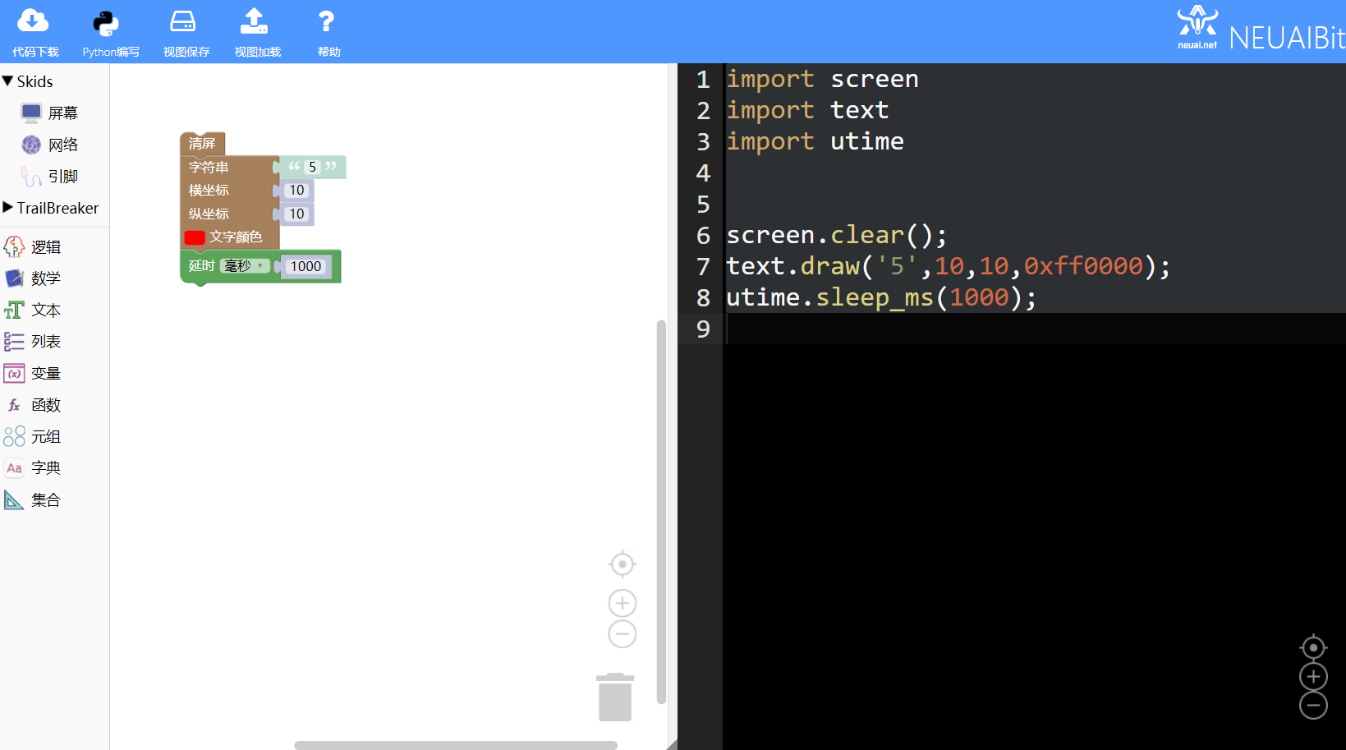Edit the delay value 1000
Image resolution: width=1346 pixels, height=750 pixels.
coord(305,266)
